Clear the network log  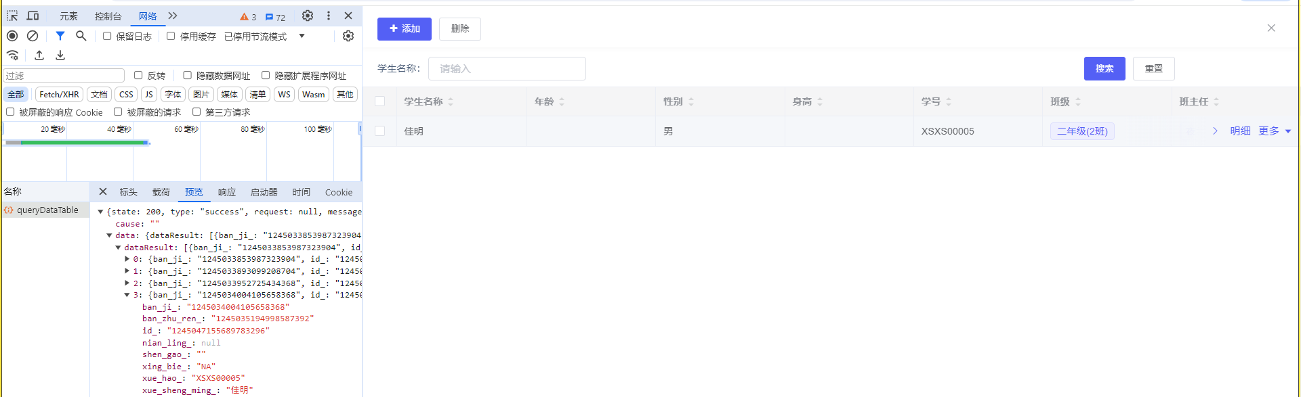coord(33,36)
